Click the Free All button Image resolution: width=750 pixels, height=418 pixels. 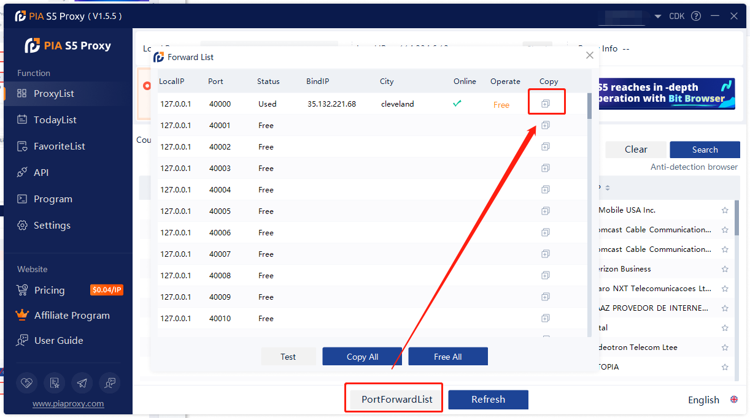point(448,356)
